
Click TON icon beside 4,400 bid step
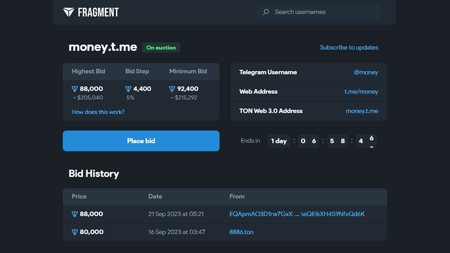click(128, 89)
